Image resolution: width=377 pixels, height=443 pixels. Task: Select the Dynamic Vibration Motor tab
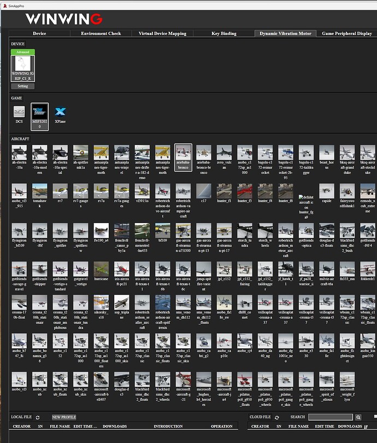coord(285,33)
